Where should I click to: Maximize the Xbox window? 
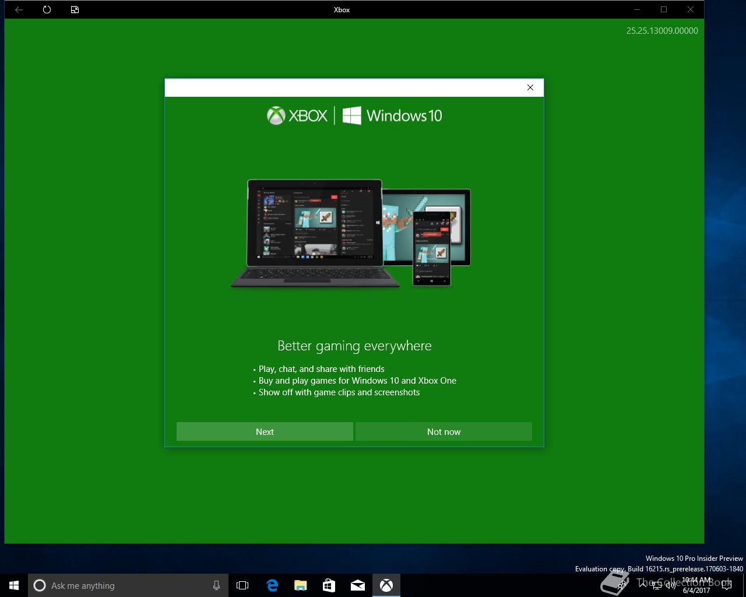[x=664, y=9]
